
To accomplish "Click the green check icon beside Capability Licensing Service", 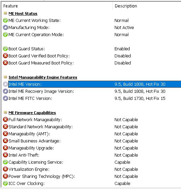I will tap(5, 162).
